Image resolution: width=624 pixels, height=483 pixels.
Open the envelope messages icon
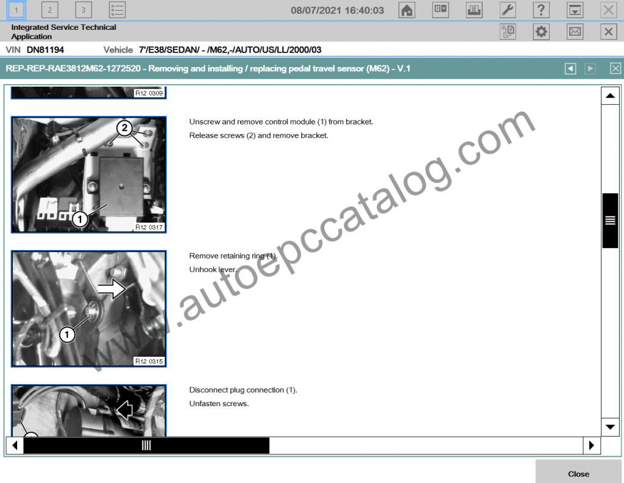coord(575,31)
